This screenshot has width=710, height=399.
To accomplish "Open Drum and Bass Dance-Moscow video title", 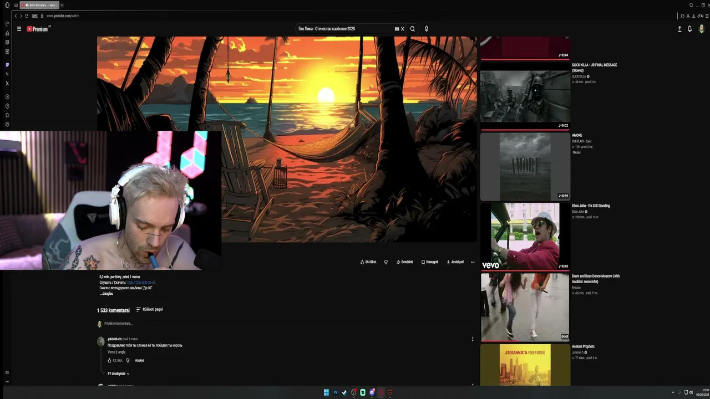I will (596, 279).
